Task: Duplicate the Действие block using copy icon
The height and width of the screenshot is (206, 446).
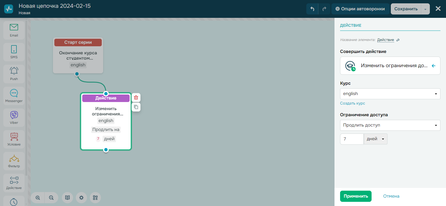Action: point(136,107)
